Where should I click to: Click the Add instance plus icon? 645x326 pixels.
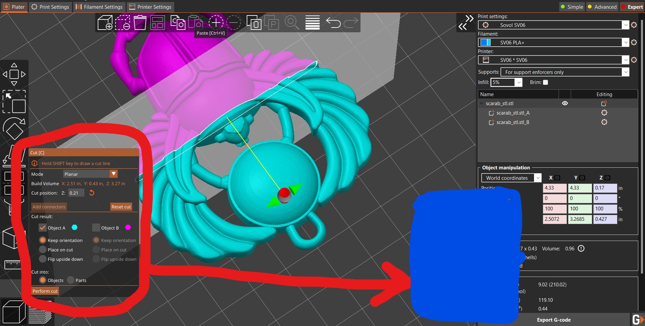216,22
